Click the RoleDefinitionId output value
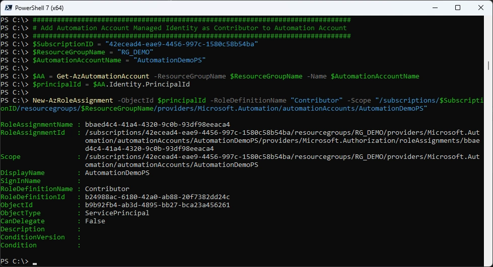 [157, 197]
